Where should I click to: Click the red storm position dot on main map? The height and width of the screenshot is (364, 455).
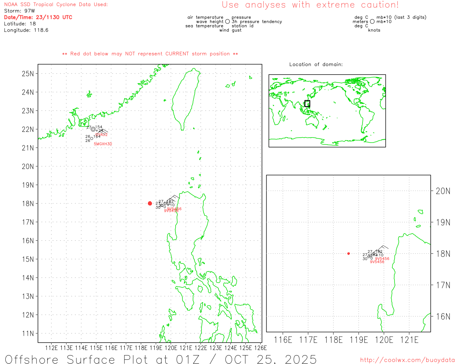pyautogui.click(x=150, y=203)
